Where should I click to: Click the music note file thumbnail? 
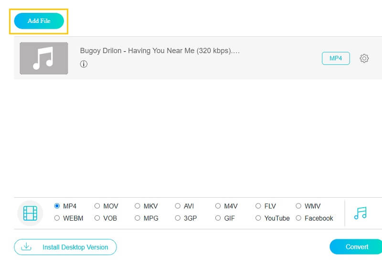point(44,58)
